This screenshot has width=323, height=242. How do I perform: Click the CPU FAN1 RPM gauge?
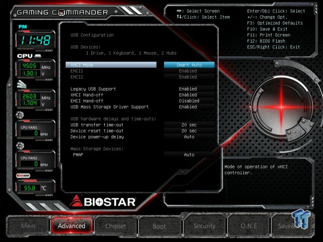pos(35,130)
